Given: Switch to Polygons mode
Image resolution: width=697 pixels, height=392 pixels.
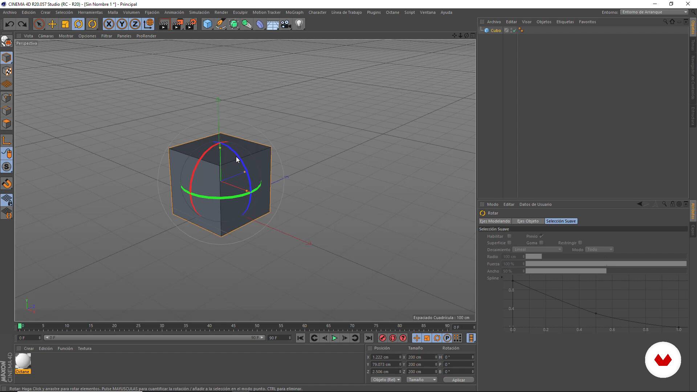Looking at the screenshot, I should pyautogui.click(x=7, y=124).
